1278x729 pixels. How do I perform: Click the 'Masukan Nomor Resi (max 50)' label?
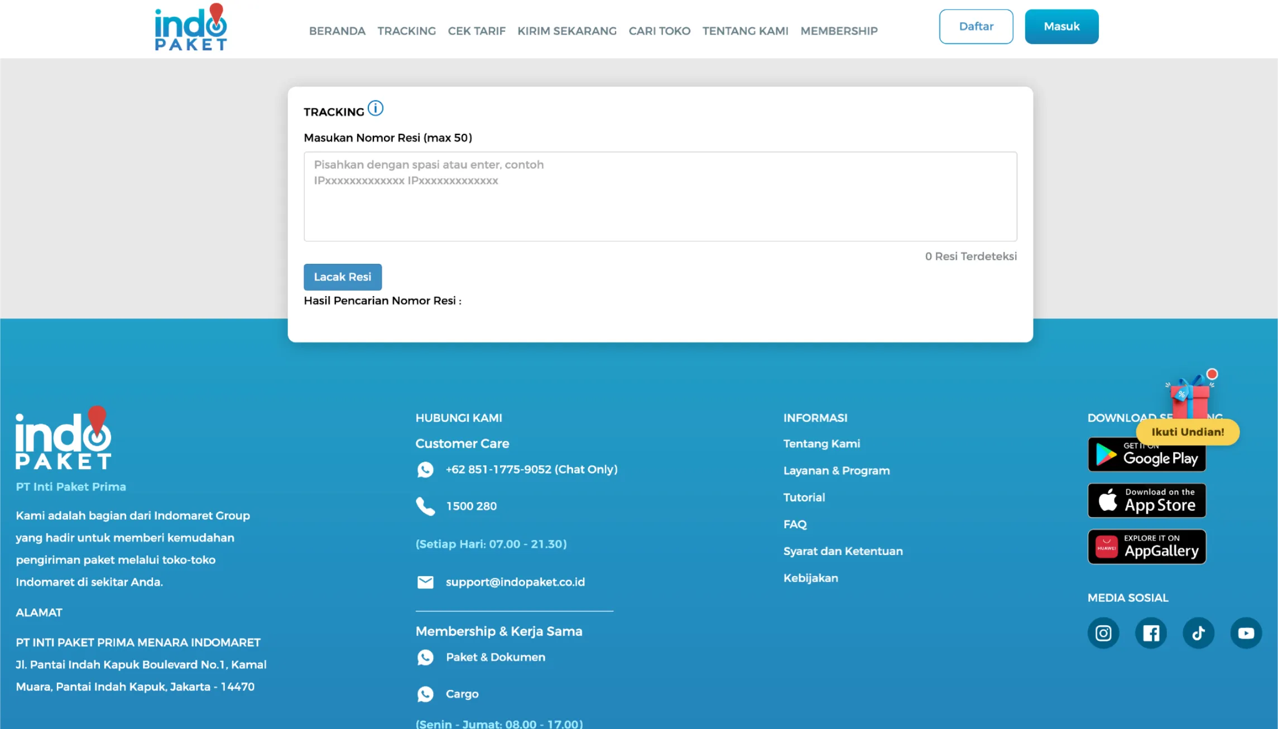tap(388, 138)
